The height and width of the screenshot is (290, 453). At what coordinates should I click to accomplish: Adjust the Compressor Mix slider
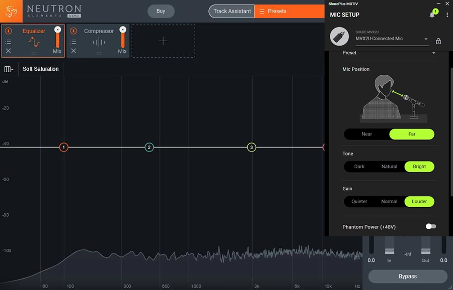click(123, 37)
